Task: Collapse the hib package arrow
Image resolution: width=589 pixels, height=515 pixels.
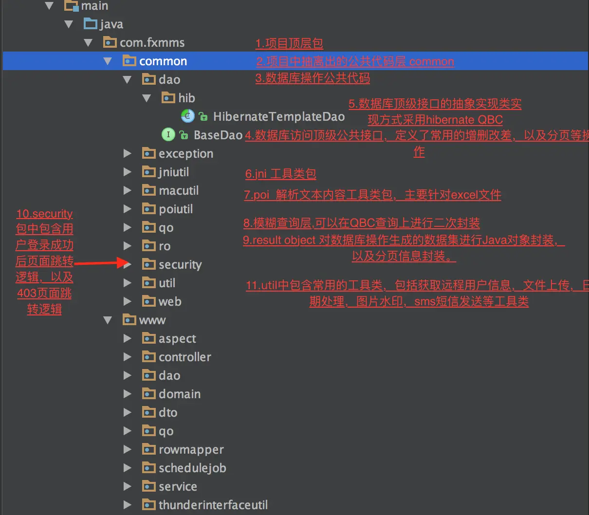Action: (x=147, y=98)
